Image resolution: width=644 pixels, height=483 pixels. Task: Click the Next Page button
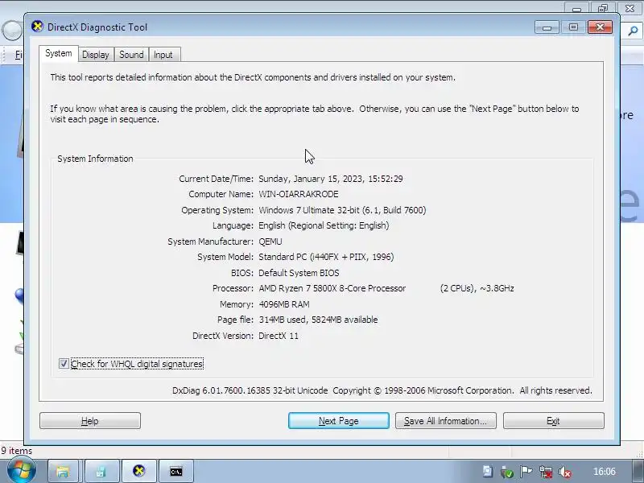[339, 421]
